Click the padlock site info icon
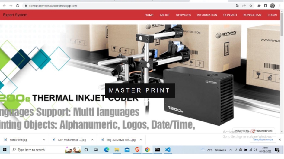Screen dimensions: 284x159 (x=26, y=6)
